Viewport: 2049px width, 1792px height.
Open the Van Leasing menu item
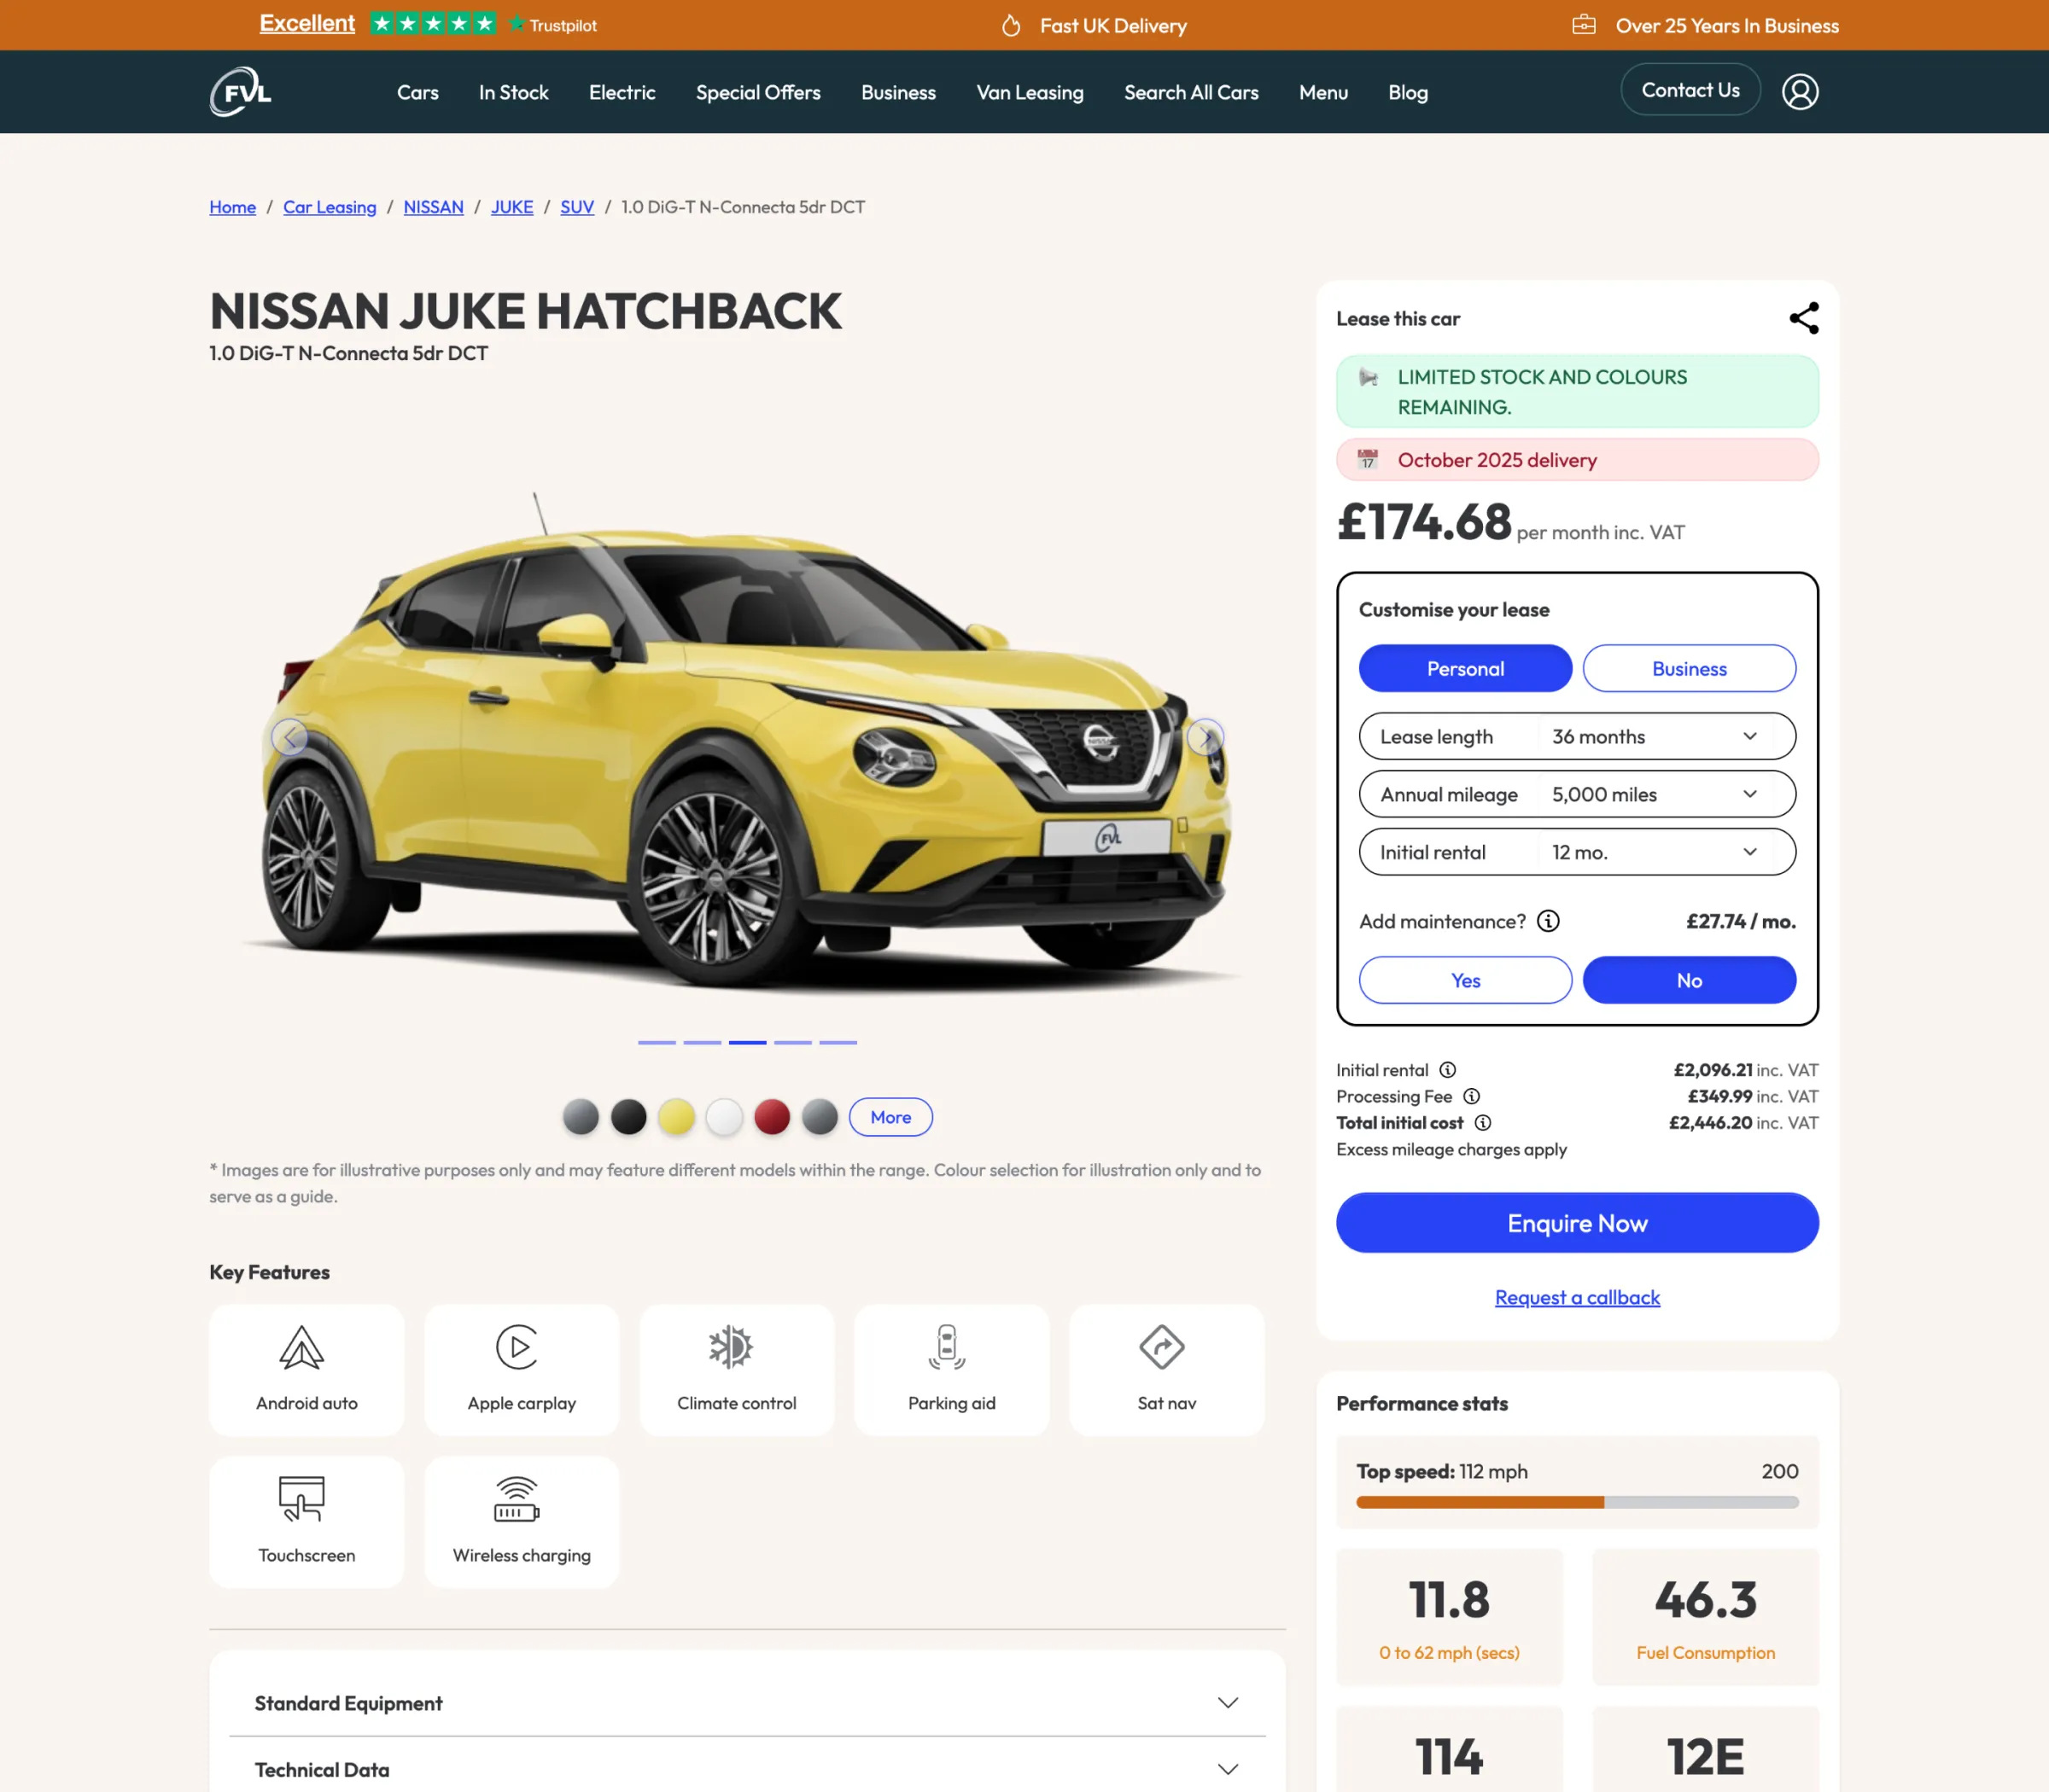1030,92
